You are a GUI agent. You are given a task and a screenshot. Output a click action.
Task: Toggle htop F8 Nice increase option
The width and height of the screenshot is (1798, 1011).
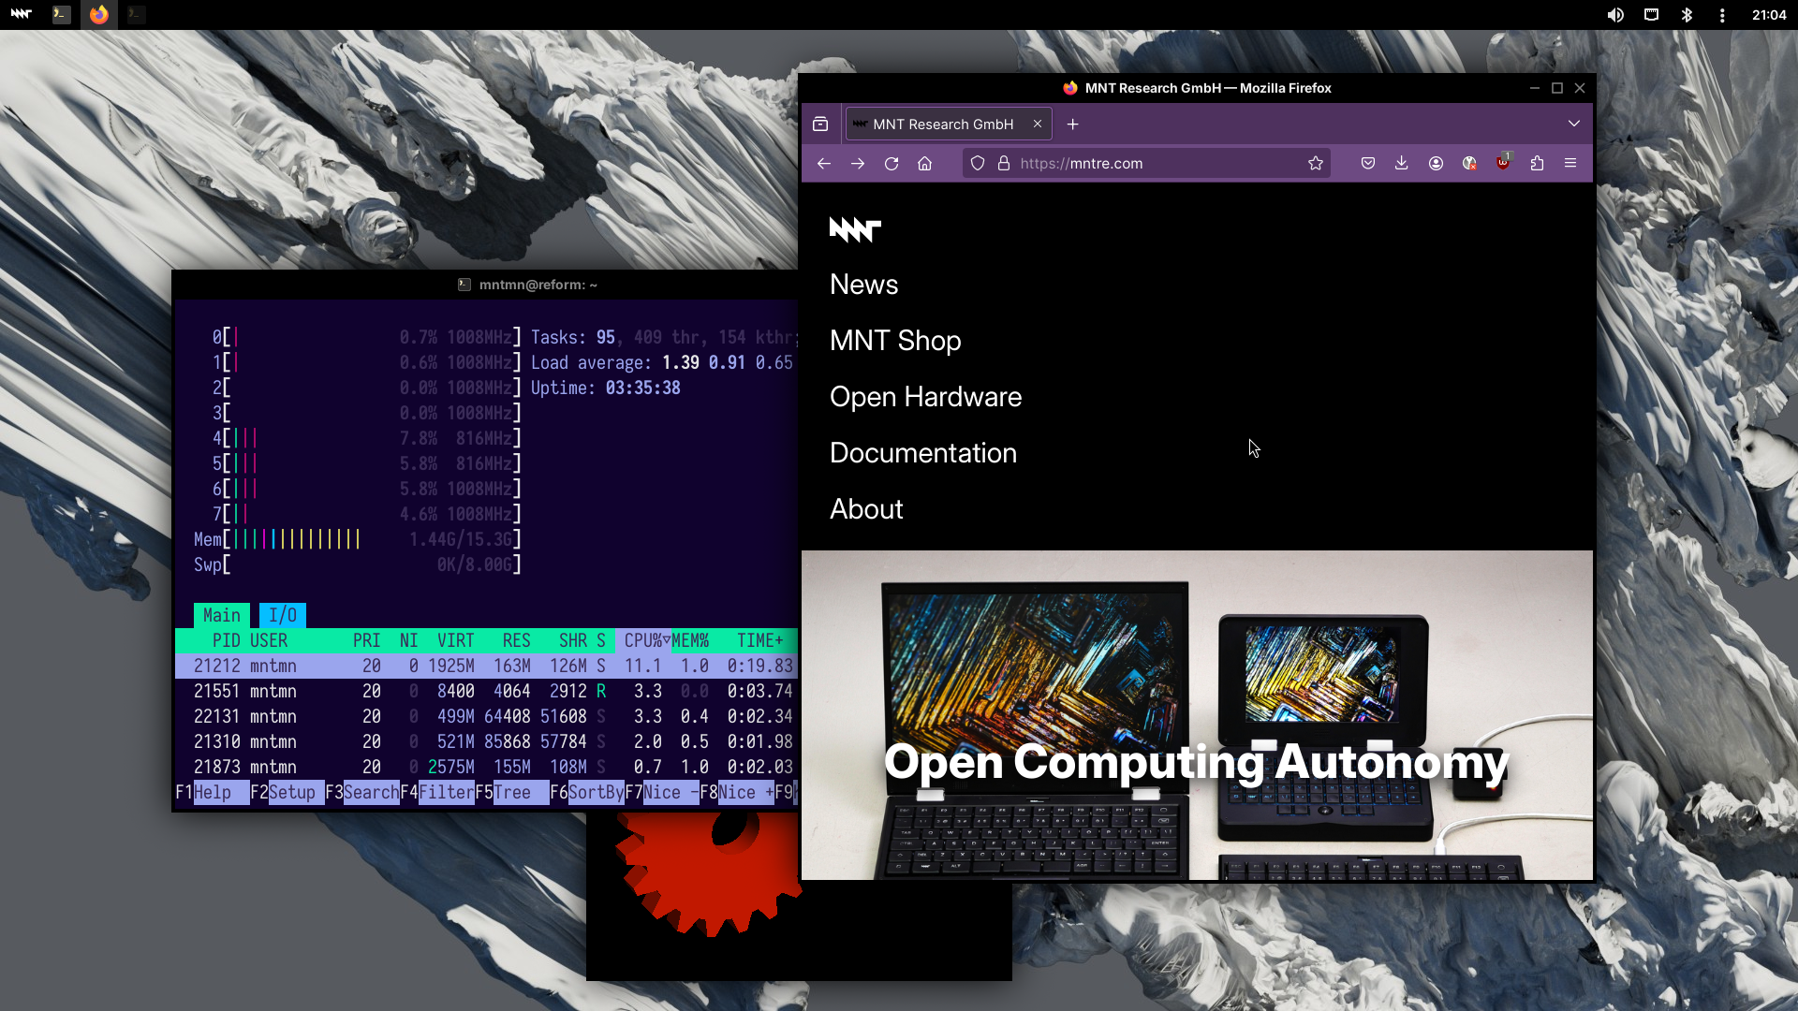(x=743, y=791)
